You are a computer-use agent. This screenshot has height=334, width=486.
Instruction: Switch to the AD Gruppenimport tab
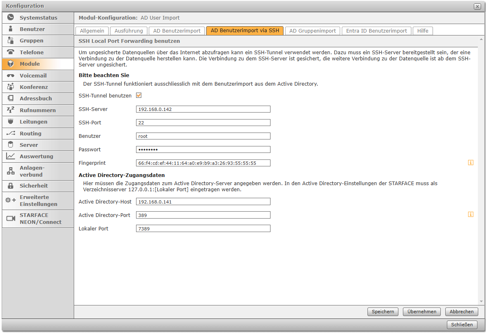pos(312,31)
